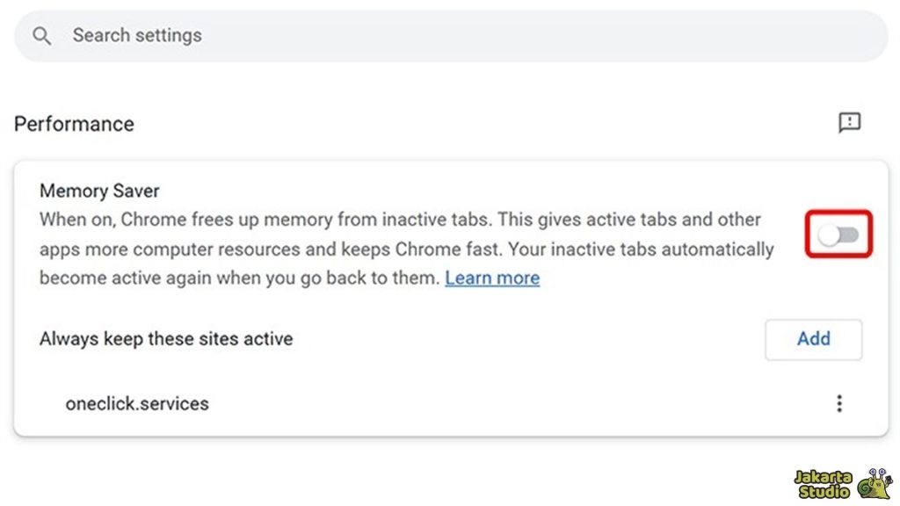Open the Learn more link
Image resolution: width=900 pixels, height=506 pixels.
click(x=492, y=278)
